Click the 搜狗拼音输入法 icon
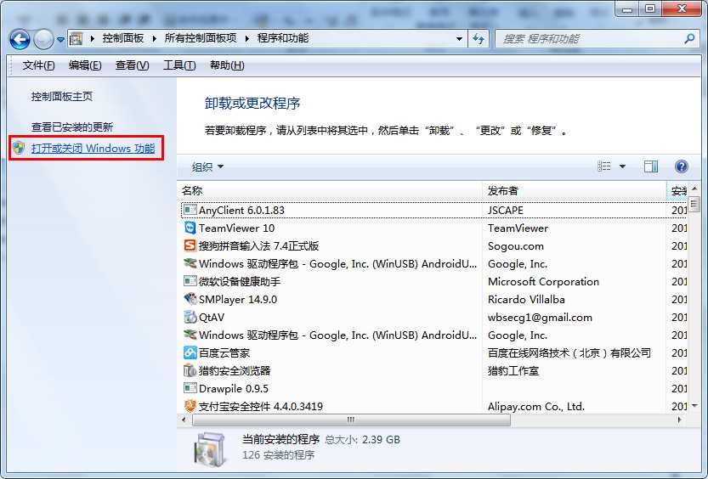The image size is (708, 479). click(190, 245)
